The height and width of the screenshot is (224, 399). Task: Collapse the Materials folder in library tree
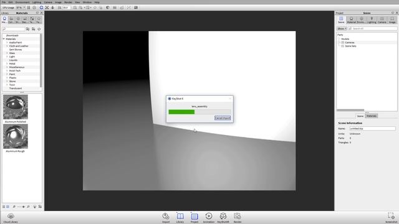tap(4, 39)
